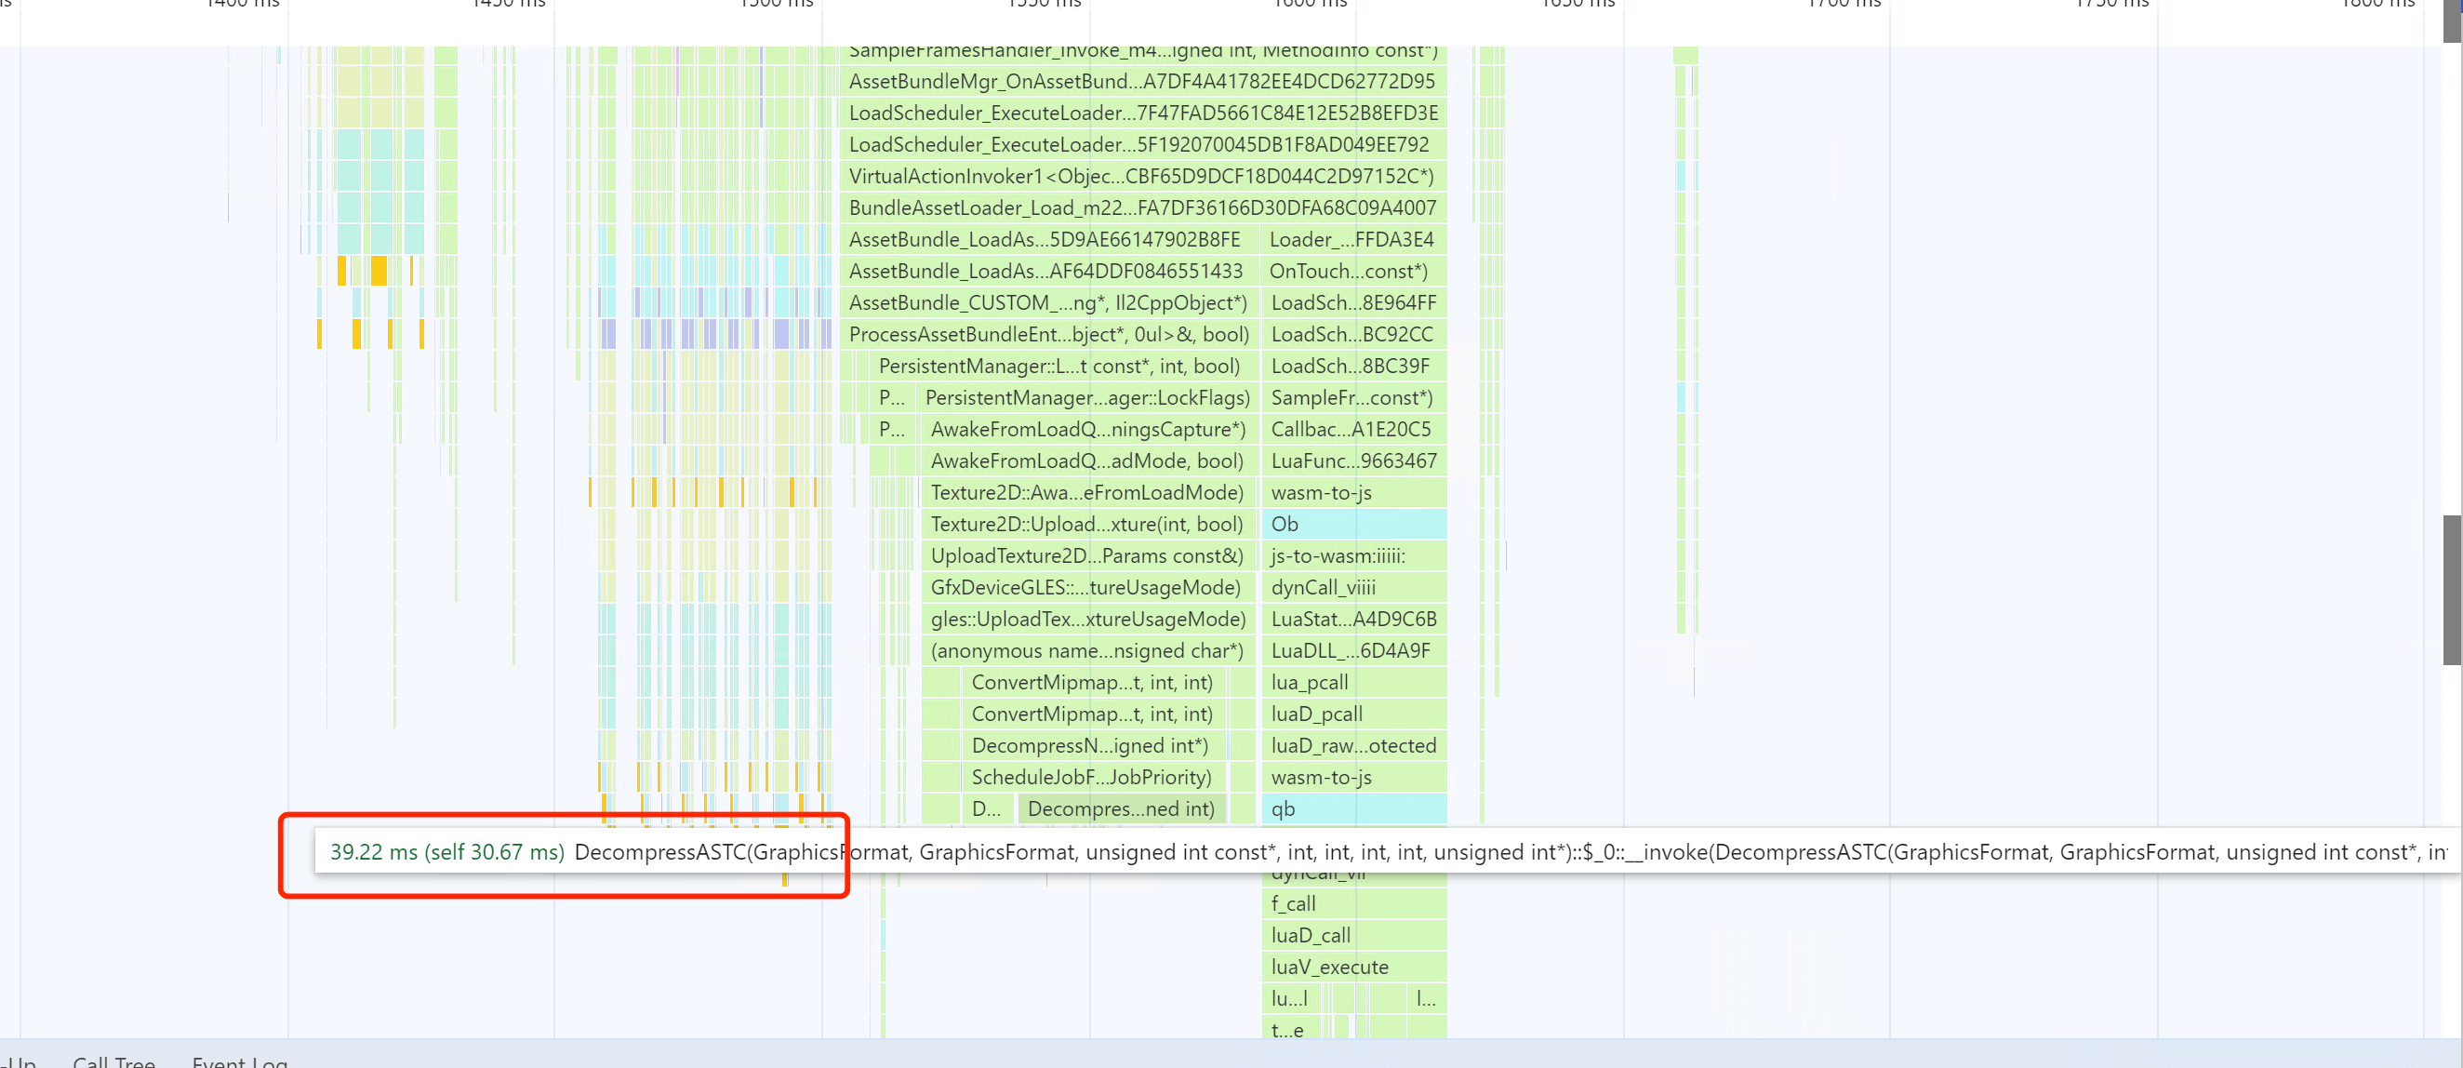Click the Texture2D::Awa...eFromLoadMode) entry

[1089, 491]
